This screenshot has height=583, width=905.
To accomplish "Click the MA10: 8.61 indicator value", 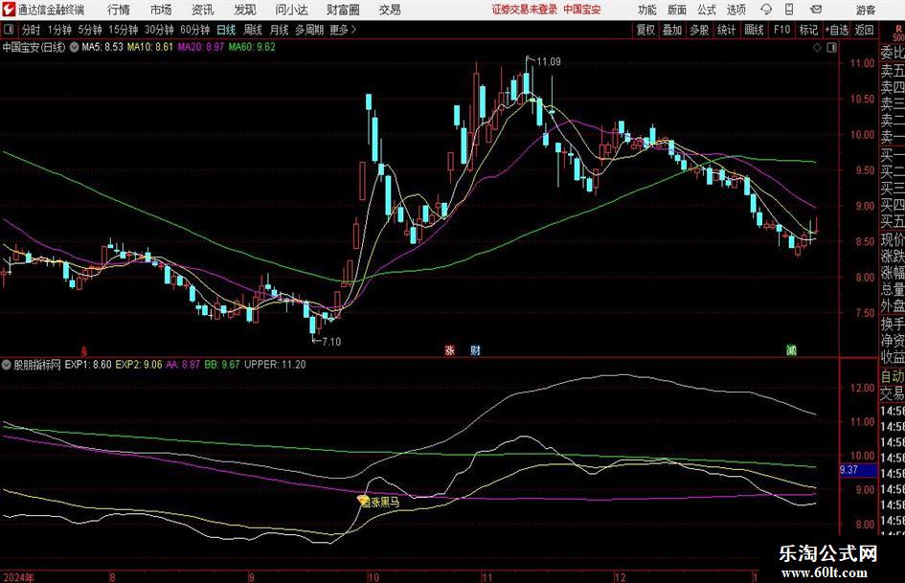I will [150, 47].
